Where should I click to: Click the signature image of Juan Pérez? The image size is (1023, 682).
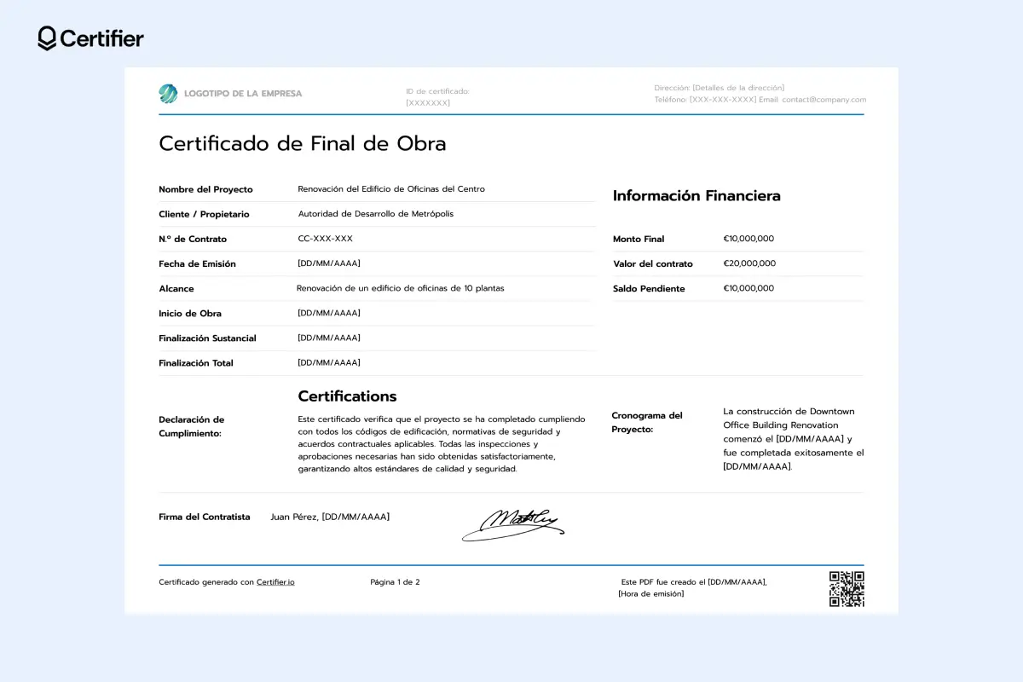(x=513, y=523)
